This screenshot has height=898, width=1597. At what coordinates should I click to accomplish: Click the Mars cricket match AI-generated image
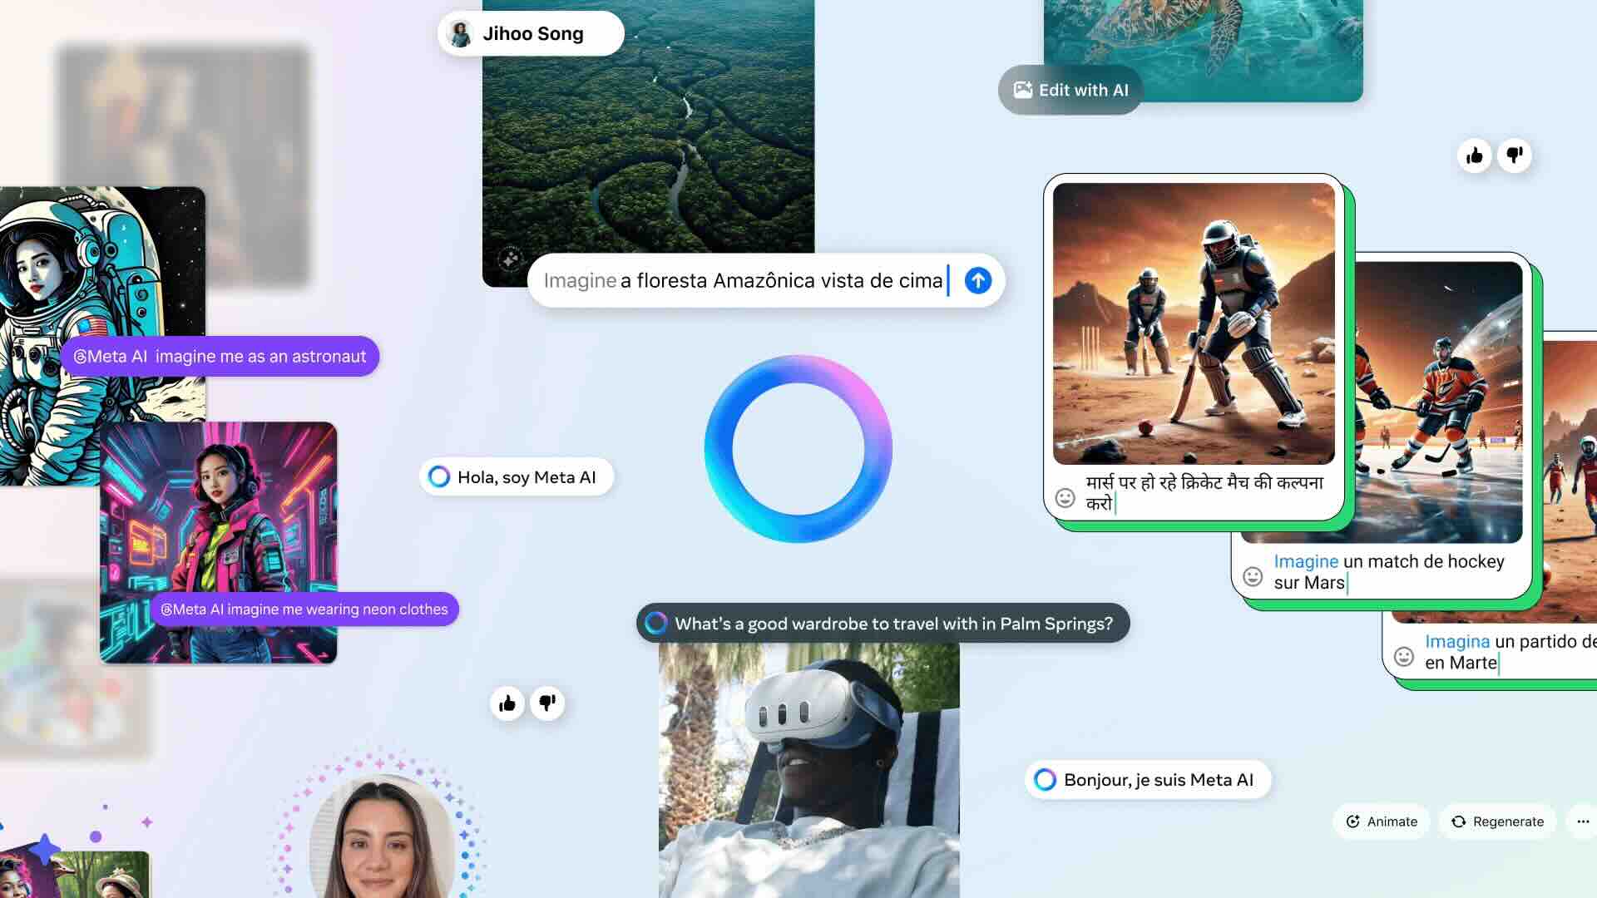(x=1194, y=323)
